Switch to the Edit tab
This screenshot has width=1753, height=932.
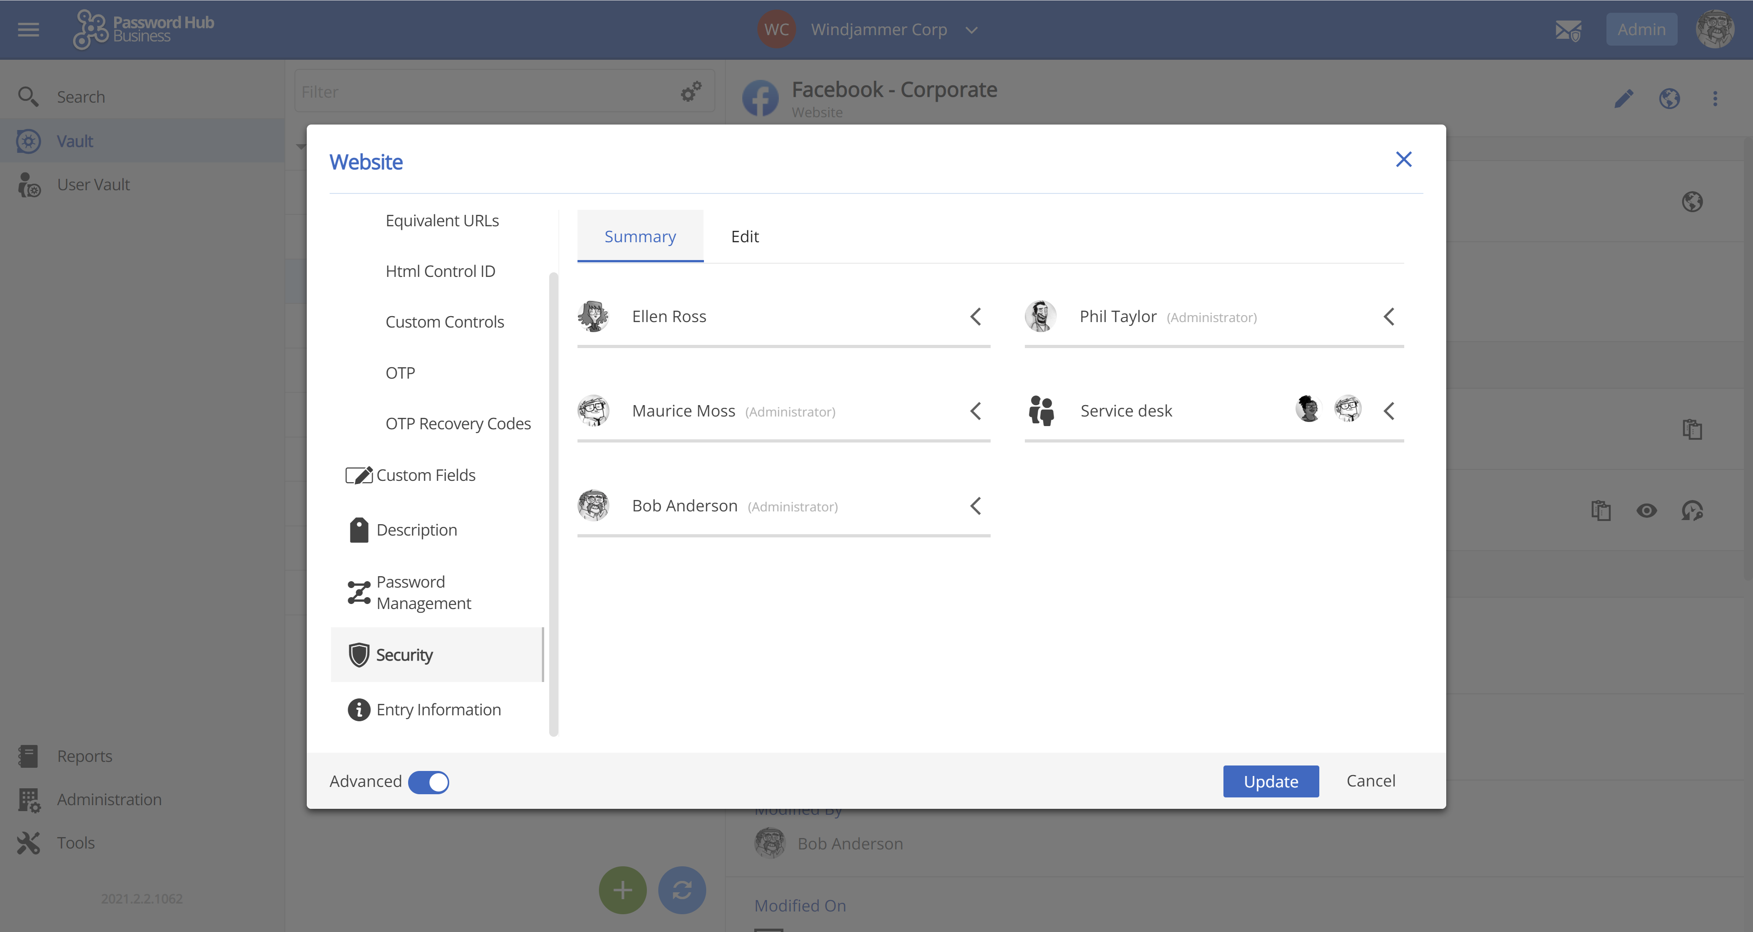pyautogui.click(x=744, y=235)
